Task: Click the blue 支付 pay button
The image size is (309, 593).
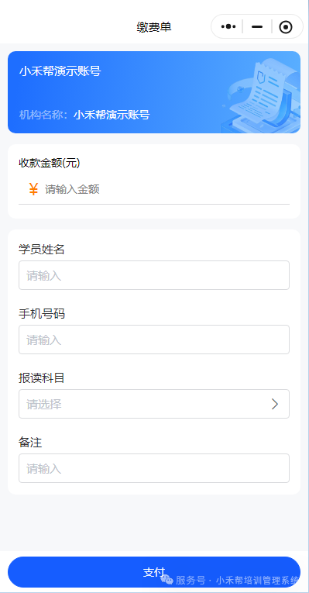Action: click(x=154, y=572)
